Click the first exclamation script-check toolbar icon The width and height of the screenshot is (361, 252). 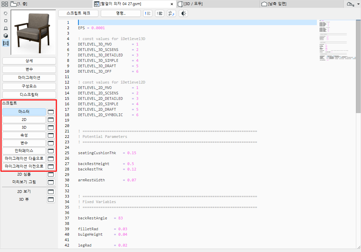148,13
